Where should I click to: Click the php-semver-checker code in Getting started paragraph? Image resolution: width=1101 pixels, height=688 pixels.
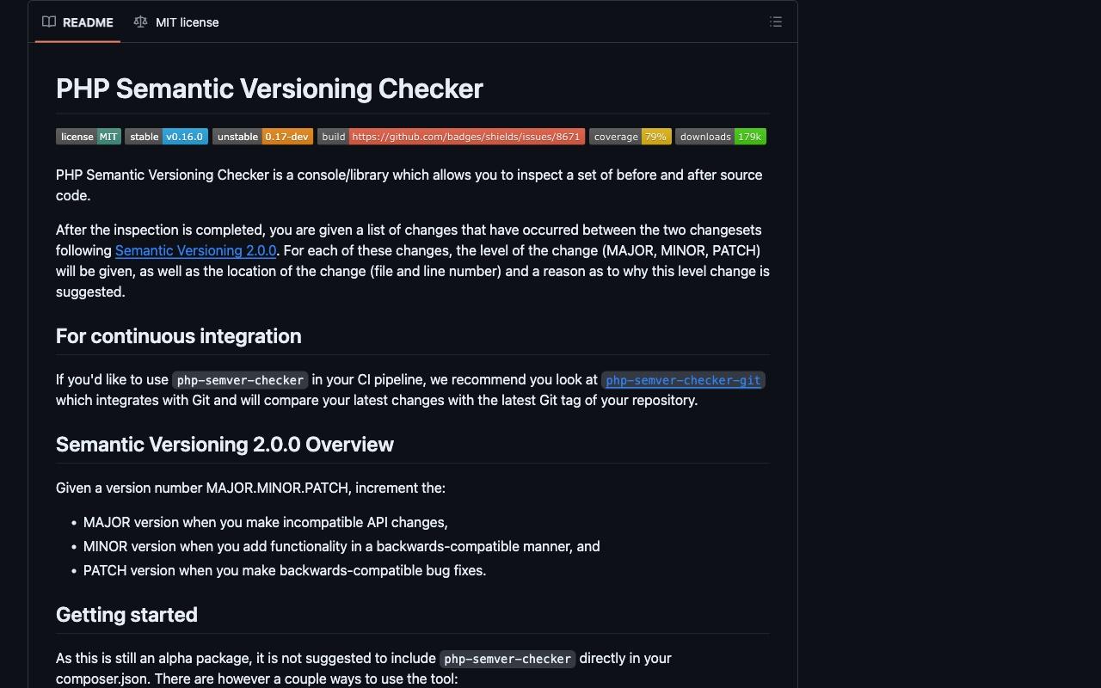507,659
